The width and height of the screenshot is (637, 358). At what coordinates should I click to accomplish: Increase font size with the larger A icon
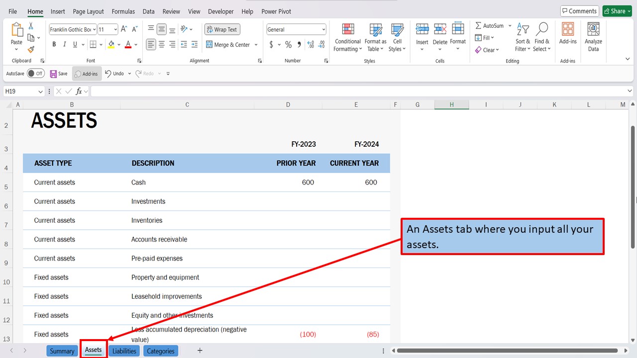click(x=124, y=29)
